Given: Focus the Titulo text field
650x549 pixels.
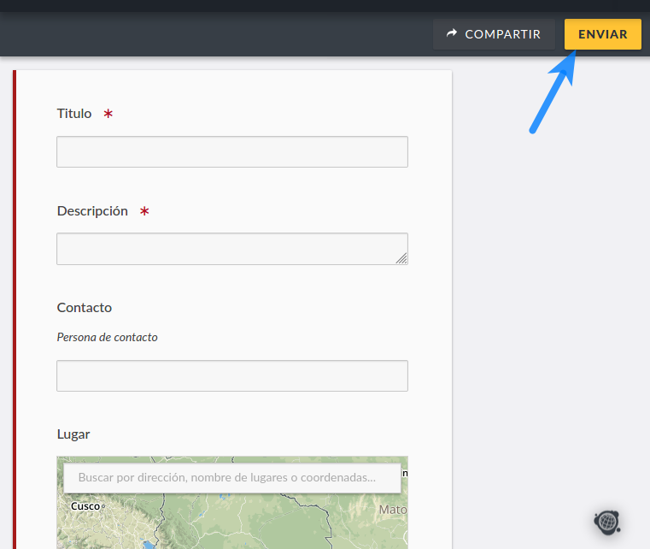Looking at the screenshot, I should click(x=232, y=152).
